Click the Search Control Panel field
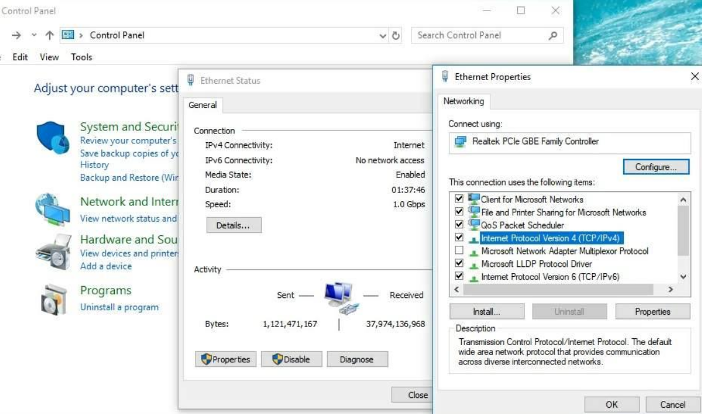702x414 pixels. point(487,35)
